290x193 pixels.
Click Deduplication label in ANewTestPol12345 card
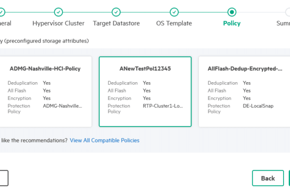pyautogui.click(x=122, y=83)
